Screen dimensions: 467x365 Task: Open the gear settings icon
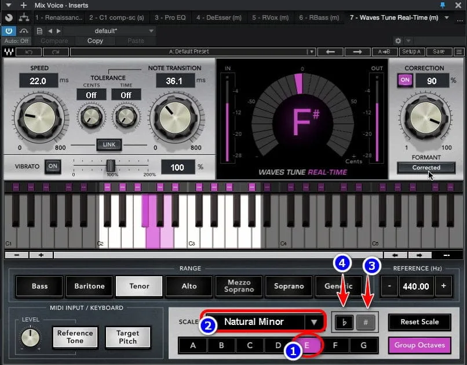pos(398,41)
